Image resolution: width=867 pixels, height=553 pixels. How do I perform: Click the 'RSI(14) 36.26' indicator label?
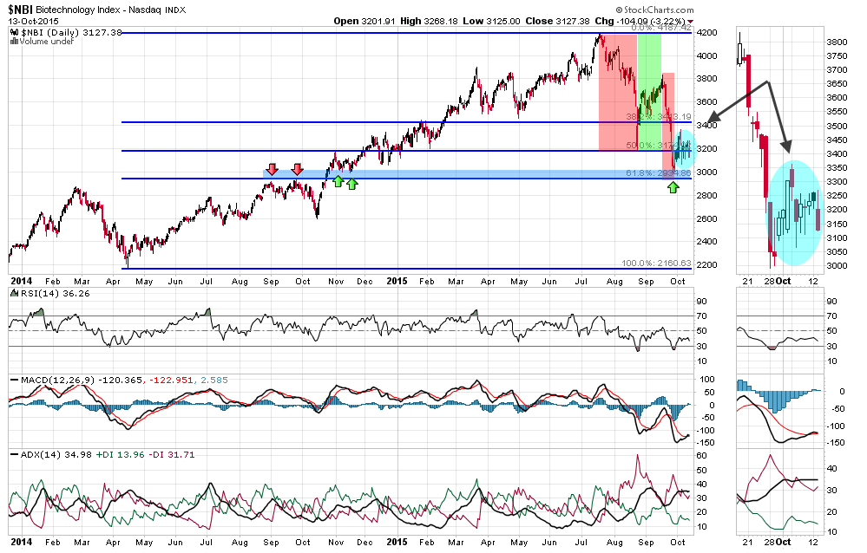point(56,293)
